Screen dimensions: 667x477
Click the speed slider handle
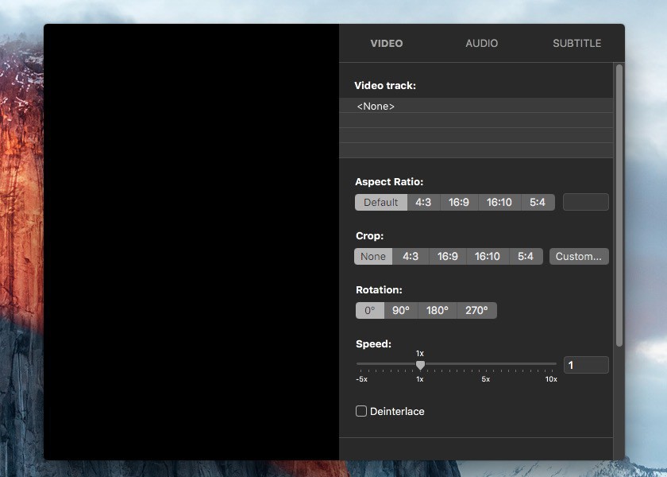click(420, 365)
